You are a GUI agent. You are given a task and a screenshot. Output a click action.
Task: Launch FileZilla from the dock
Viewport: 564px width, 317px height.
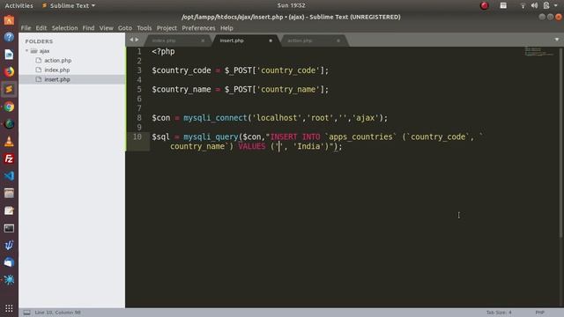9,158
